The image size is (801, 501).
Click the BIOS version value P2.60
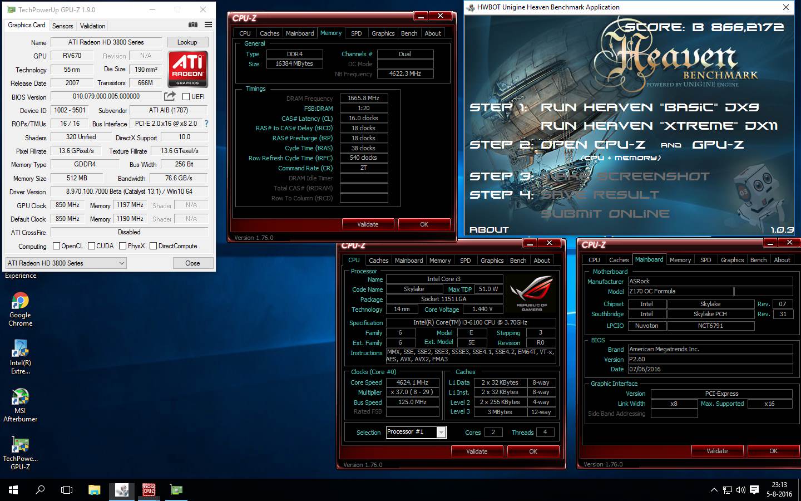710,359
